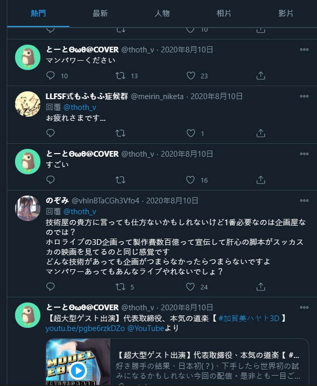
Task: Open more options on the マンパワーください tweet
Action: point(304,49)
